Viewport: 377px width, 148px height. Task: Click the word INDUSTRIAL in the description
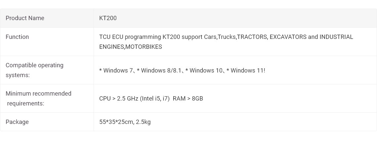336,37
